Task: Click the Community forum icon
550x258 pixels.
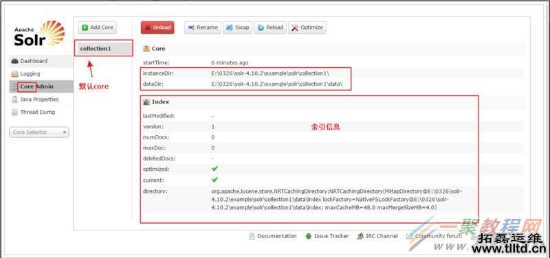Action: [409, 236]
